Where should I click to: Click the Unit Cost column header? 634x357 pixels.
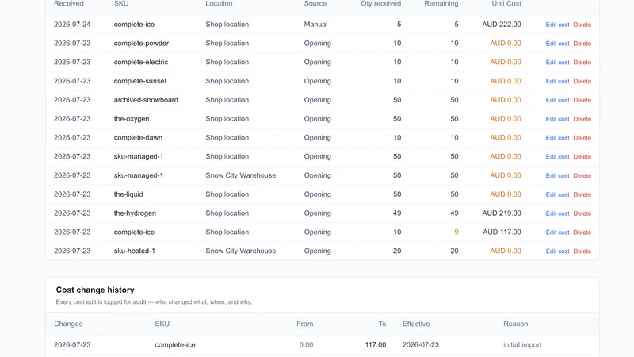tap(506, 4)
